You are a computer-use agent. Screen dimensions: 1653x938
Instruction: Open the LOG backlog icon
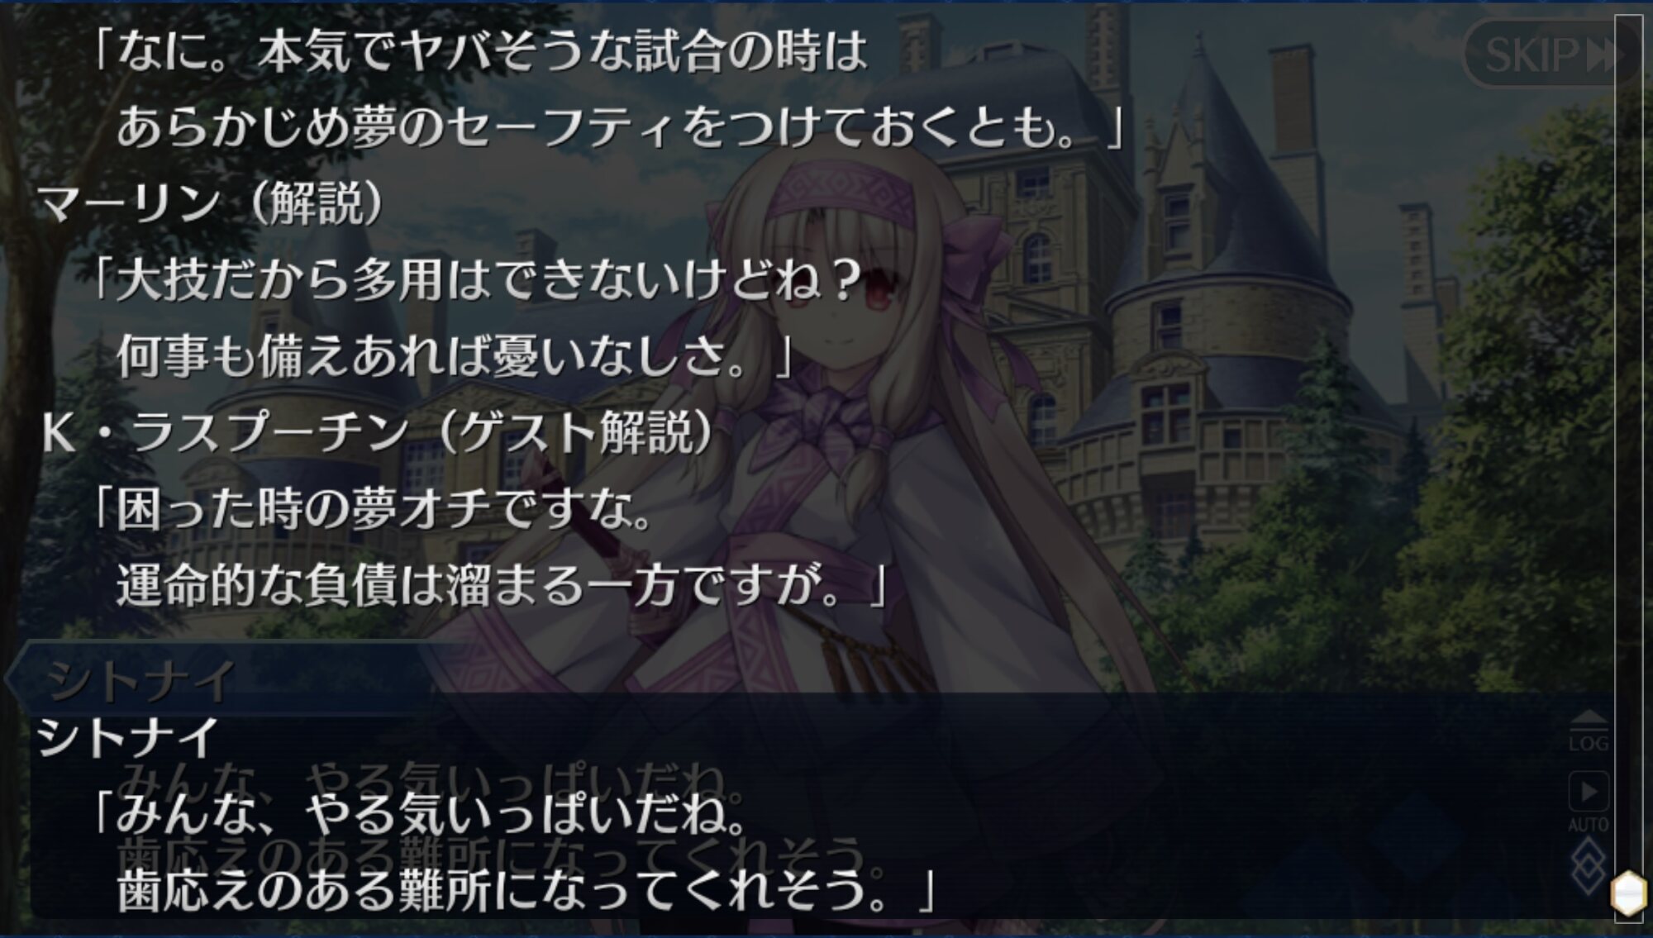pyautogui.click(x=1589, y=731)
